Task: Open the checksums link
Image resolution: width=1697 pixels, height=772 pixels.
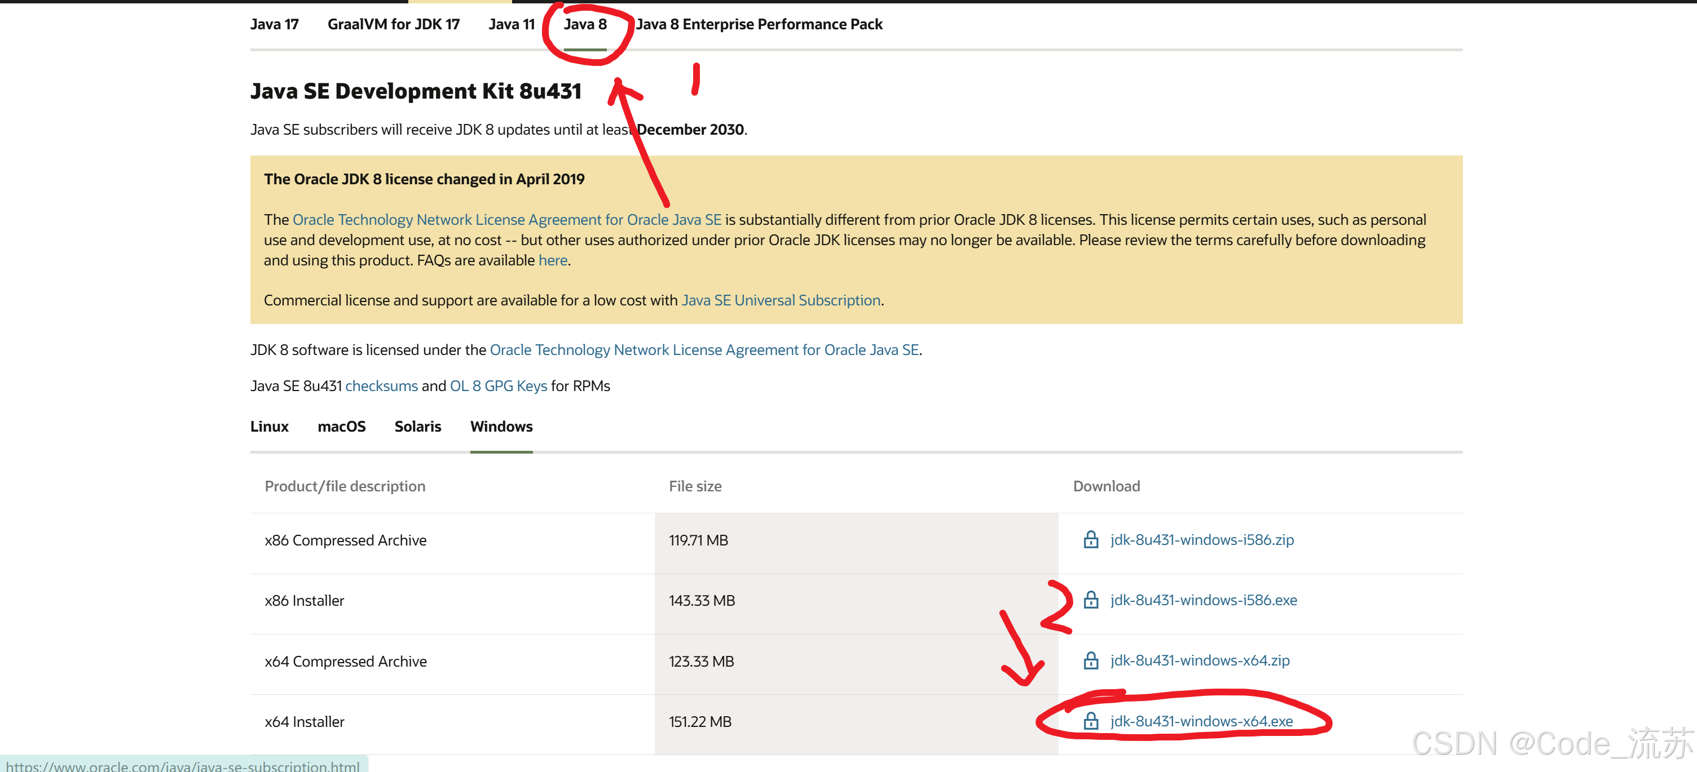Action: click(381, 385)
